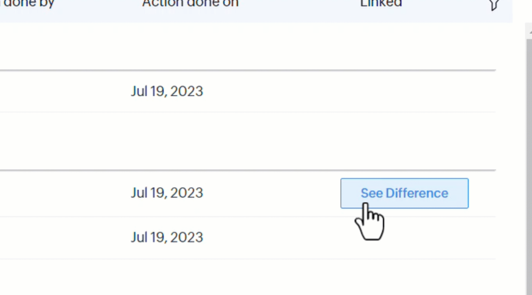532x295 pixels.
Task: Open the filter funnel icon in header
Action: (x=494, y=4)
